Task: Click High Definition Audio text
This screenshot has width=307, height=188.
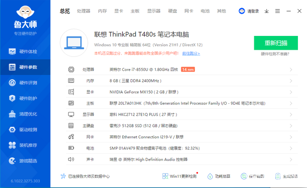Action: [148, 159]
